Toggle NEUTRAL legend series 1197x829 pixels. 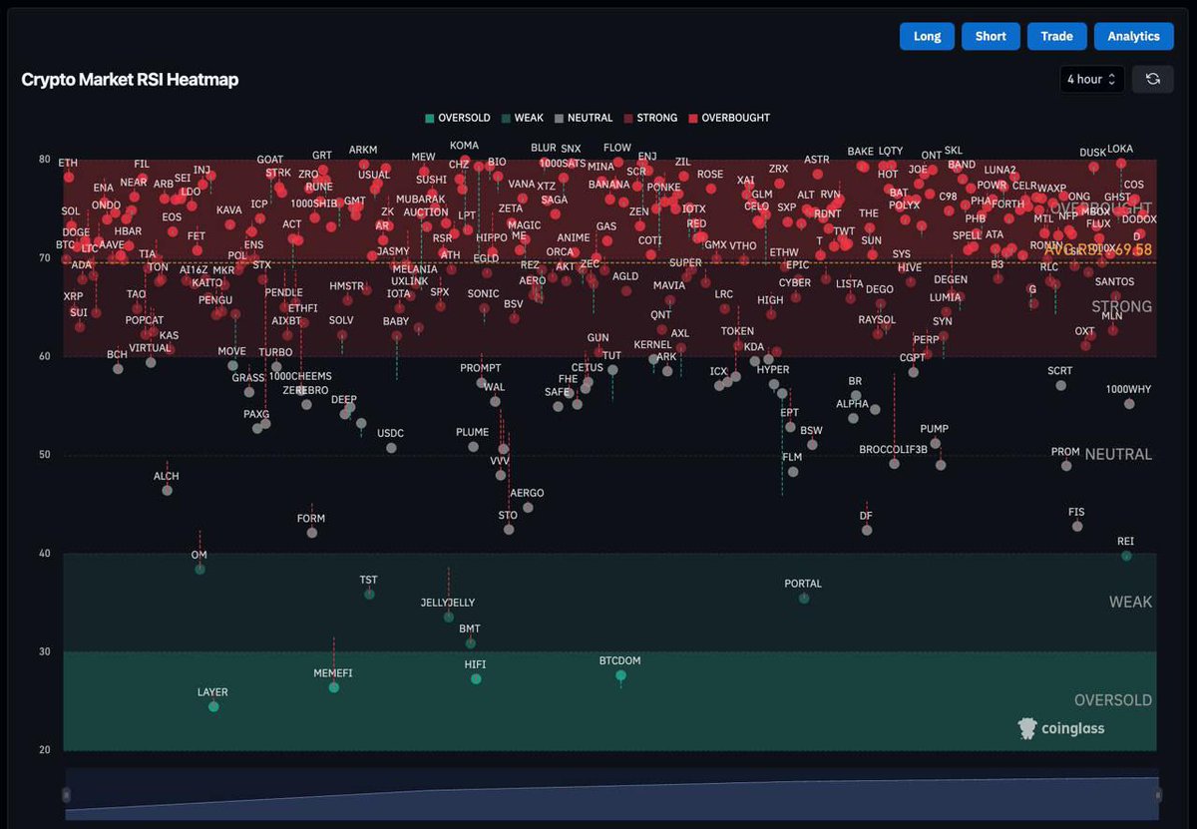(584, 118)
